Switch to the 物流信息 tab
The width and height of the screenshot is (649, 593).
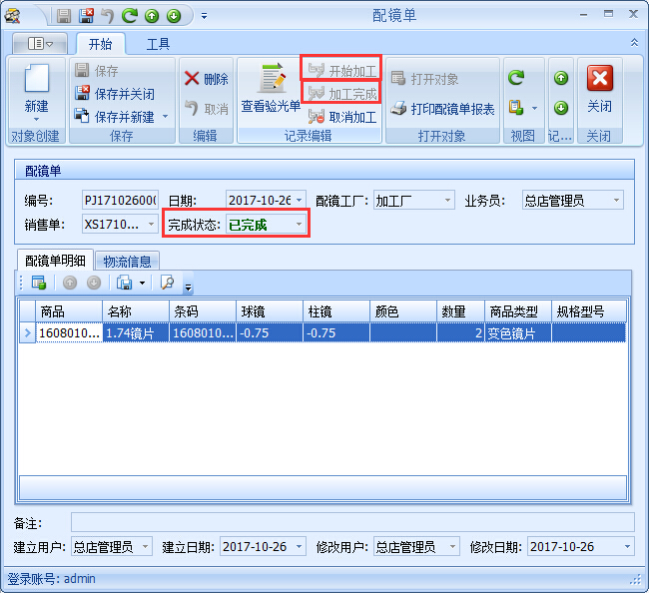[x=128, y=262]
